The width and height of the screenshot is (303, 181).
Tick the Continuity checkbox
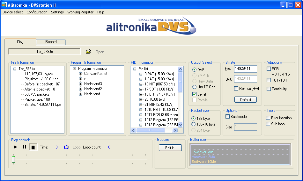coord(269,89)
